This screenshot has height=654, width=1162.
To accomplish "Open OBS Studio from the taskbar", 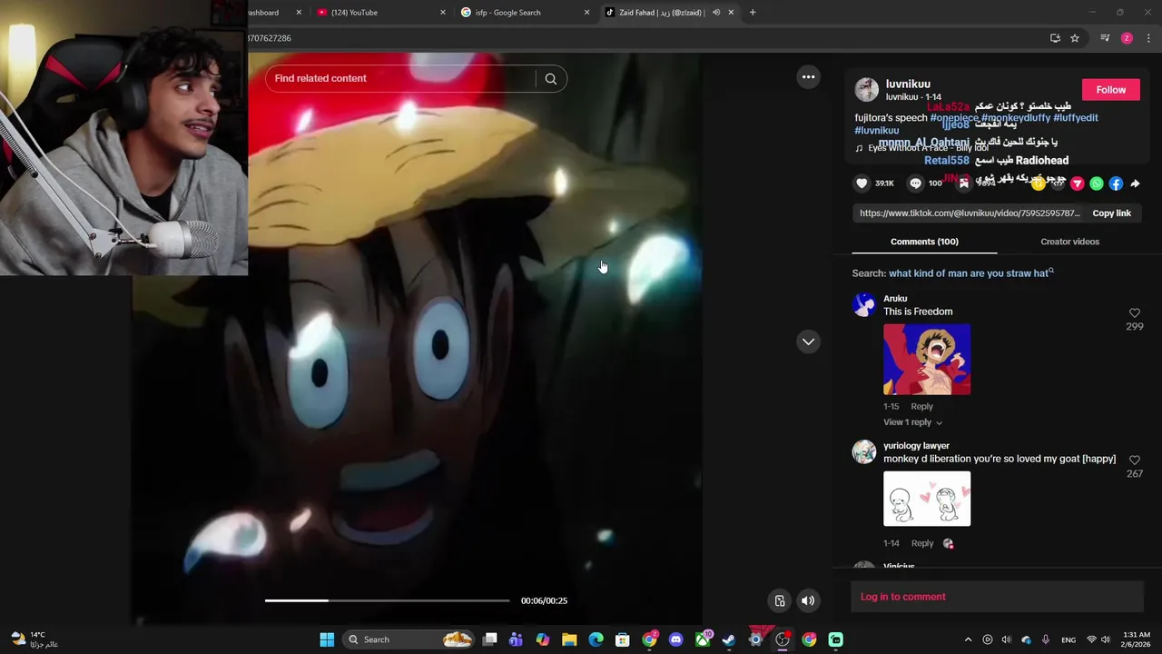I will [783, 639].
